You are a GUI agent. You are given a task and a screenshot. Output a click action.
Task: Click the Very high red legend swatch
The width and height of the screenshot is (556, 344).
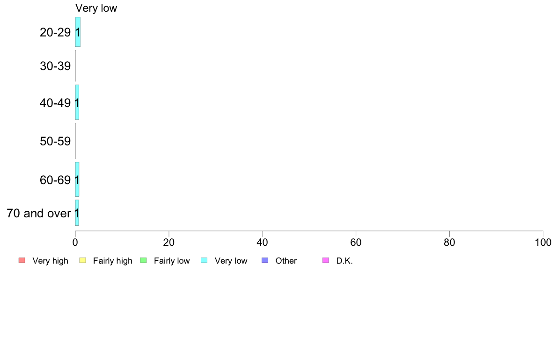click(22, 260)
